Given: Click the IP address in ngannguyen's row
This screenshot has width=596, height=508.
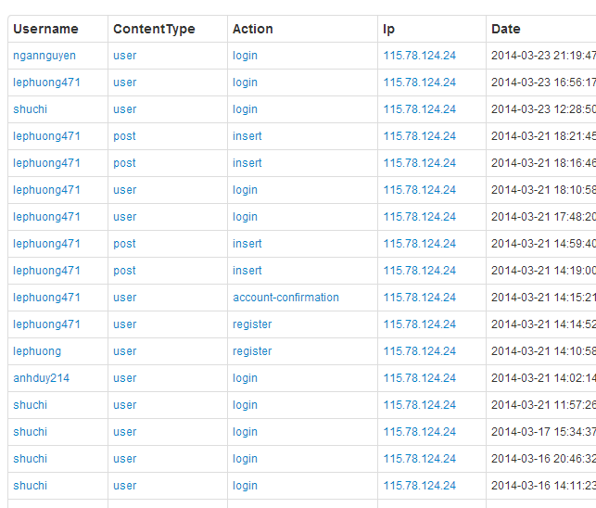Looking at the screenshot, I should pos(419,56).
